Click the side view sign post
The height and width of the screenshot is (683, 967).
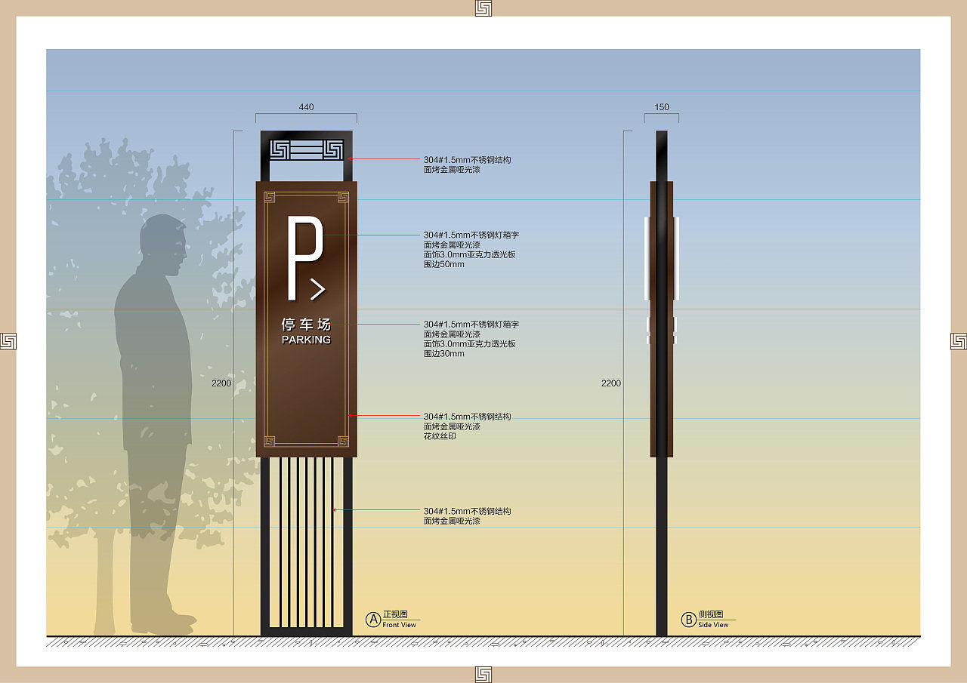[x=662, y=383]
